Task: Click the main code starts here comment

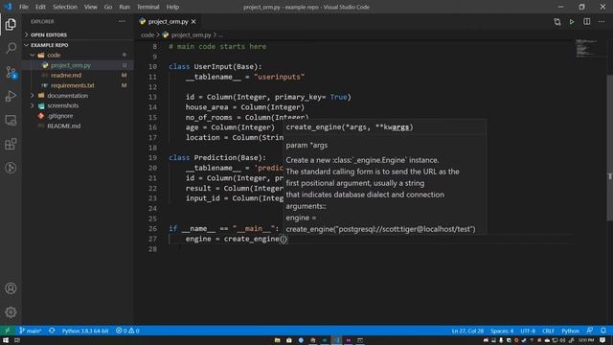Action: [x=217, y=47]
